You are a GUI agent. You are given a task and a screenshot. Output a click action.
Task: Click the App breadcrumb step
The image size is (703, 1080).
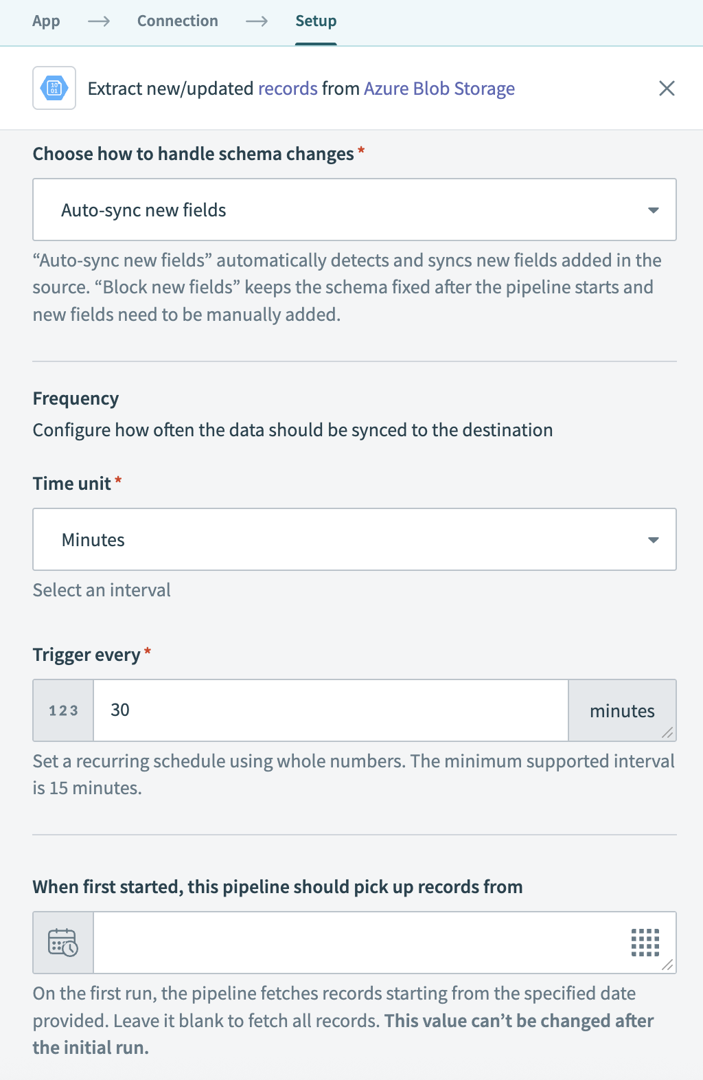pos(45,21)
